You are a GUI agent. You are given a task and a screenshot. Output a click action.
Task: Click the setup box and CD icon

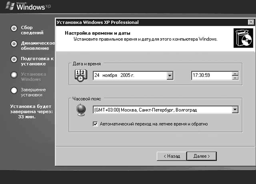click(x=241, y=39)
